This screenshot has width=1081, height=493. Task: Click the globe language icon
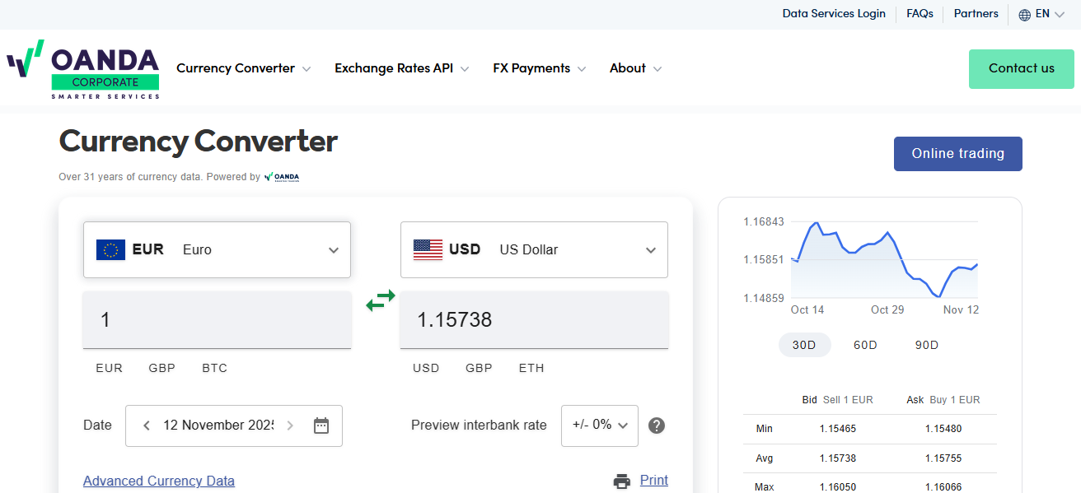pyautogui.click(x=1024, y=15)
